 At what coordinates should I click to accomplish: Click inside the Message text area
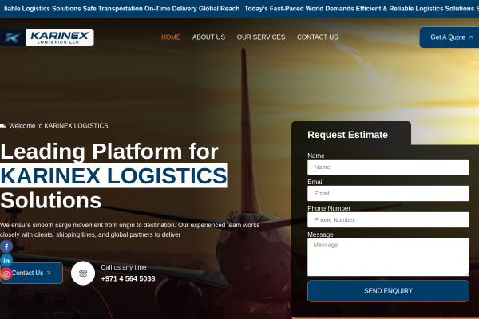[x=388, y=257]
